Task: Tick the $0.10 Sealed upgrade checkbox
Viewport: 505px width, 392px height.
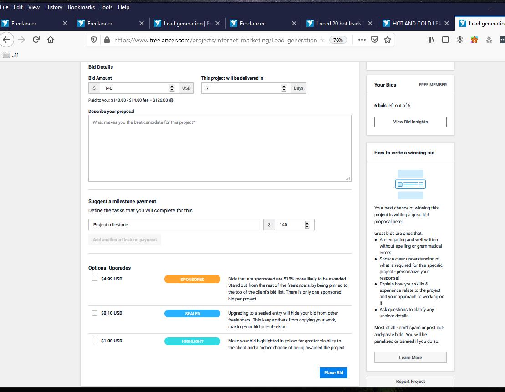Action: [95, 313]
